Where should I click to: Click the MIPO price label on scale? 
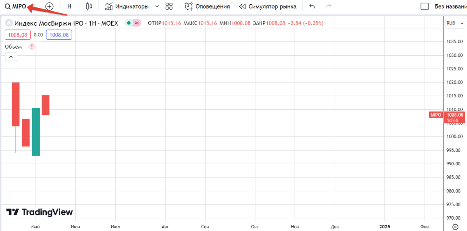click(x=435, y=115)
